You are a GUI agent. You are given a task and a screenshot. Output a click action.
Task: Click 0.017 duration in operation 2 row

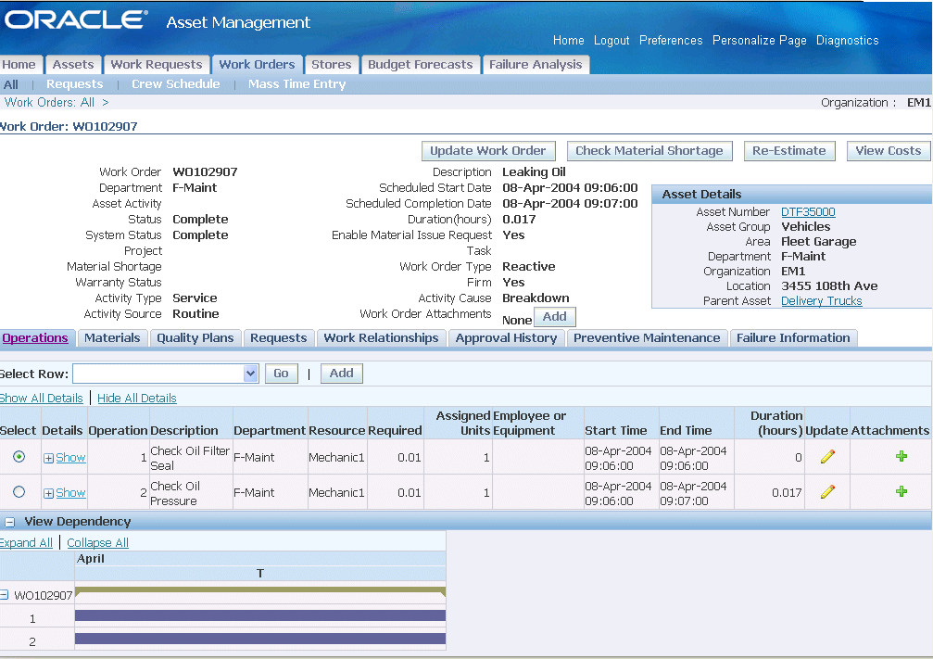[787, 493]
